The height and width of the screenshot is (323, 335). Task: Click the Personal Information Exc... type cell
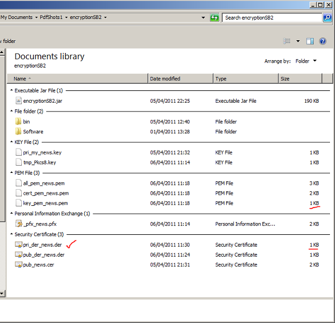[x=245, y=224]
